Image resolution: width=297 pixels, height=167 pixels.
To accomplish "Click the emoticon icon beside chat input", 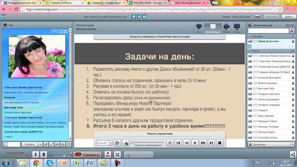I will click(6, 144).
